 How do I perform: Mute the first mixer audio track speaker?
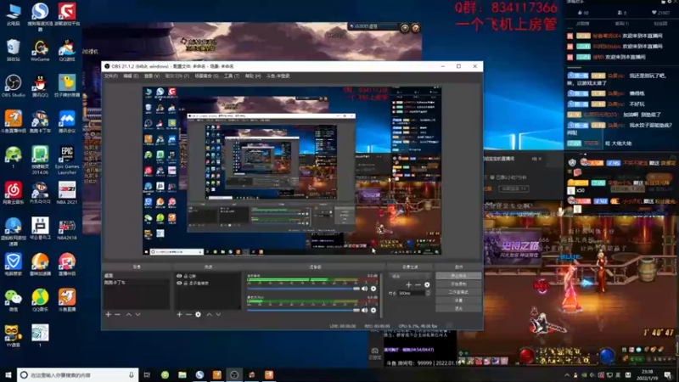point(365,289)
